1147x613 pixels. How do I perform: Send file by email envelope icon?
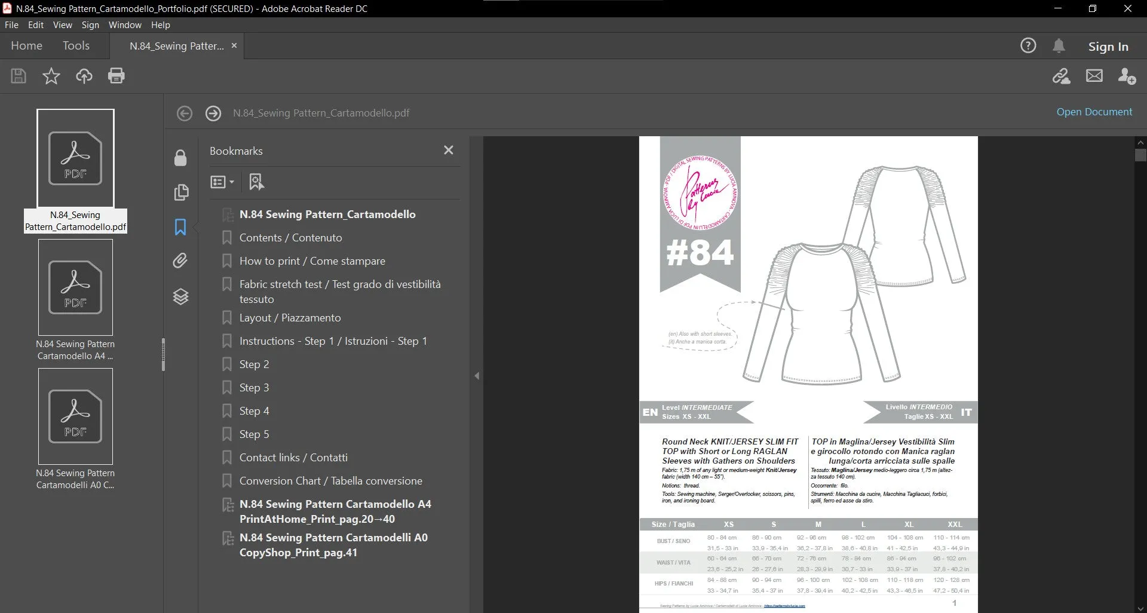tap(1094, 76)
